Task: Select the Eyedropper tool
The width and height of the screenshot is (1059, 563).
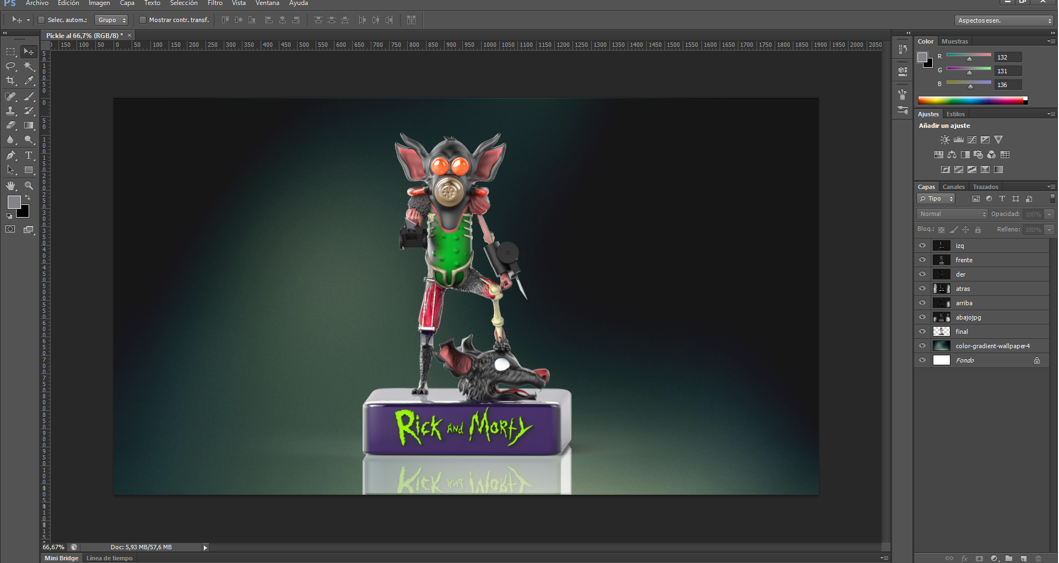Action: (x=29, y=80)
